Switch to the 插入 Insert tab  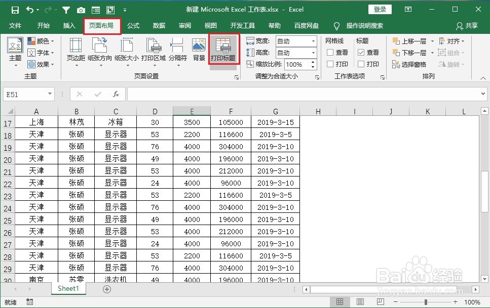(69, 26)
